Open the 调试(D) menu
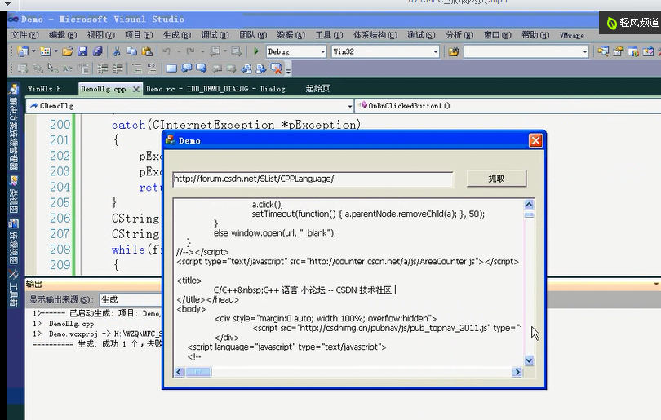The image size is (661, 420). click(215, 35)
